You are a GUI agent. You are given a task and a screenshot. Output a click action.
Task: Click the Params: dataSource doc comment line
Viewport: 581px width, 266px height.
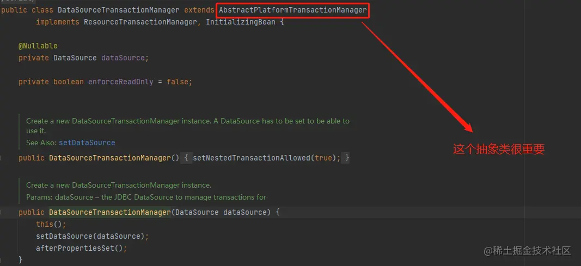(146, 197)
